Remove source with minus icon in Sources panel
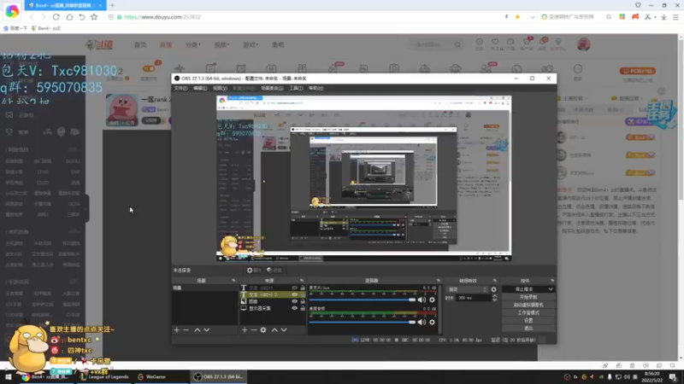Image resolution: width=684 pixels, height=384 pixels. [x=253, y=330]
